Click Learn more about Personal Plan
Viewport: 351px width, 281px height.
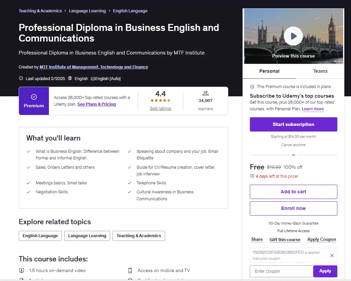(313, 109)
